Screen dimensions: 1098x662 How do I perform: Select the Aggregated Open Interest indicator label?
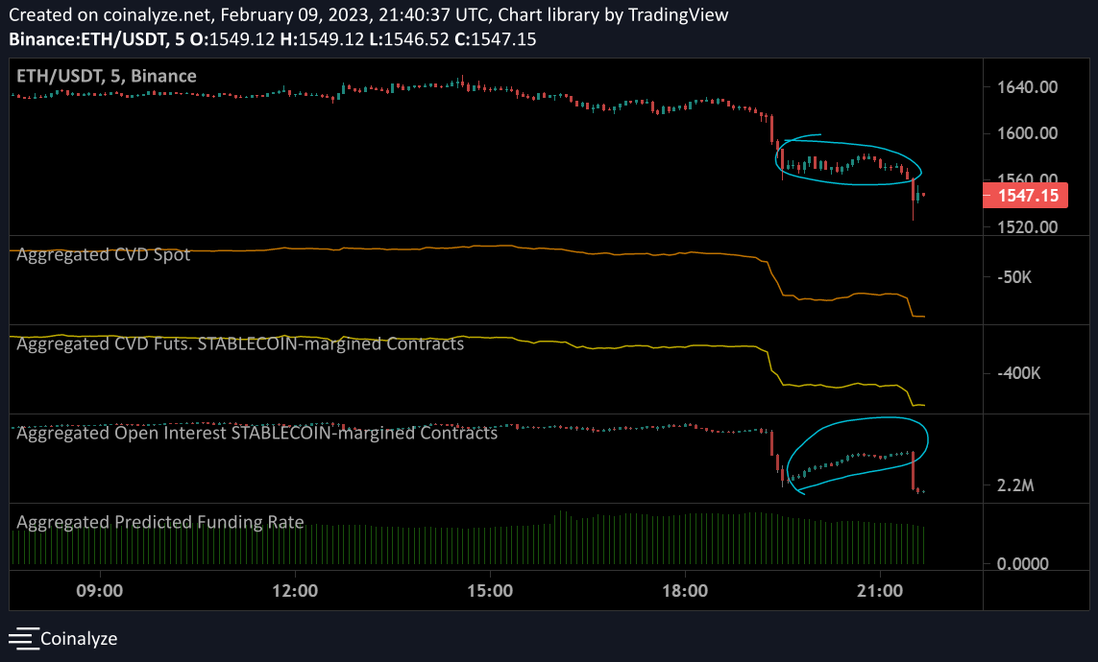click(256, 433)
